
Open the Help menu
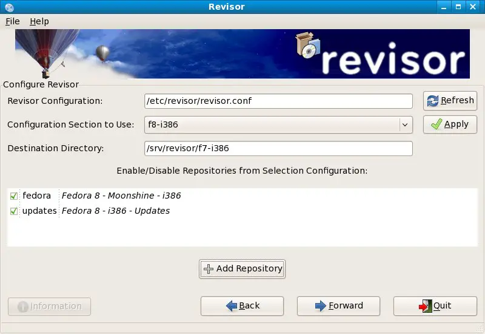pyautogui.click(x=39, y=21)
